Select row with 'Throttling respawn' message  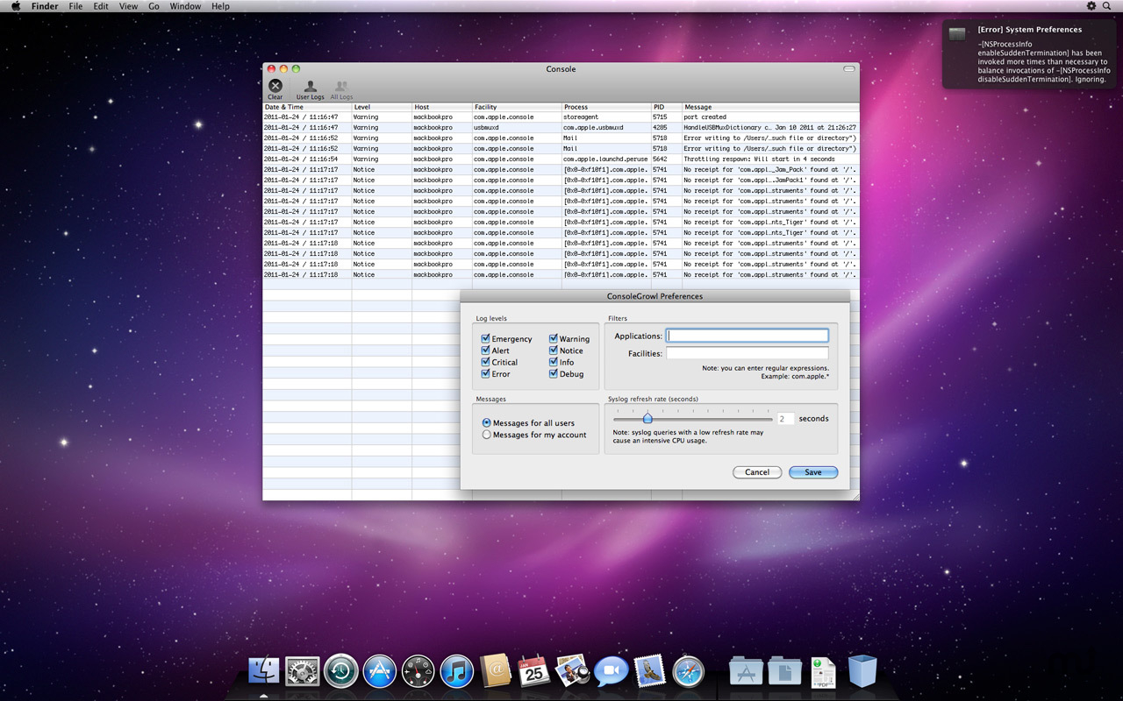[561, 159]
